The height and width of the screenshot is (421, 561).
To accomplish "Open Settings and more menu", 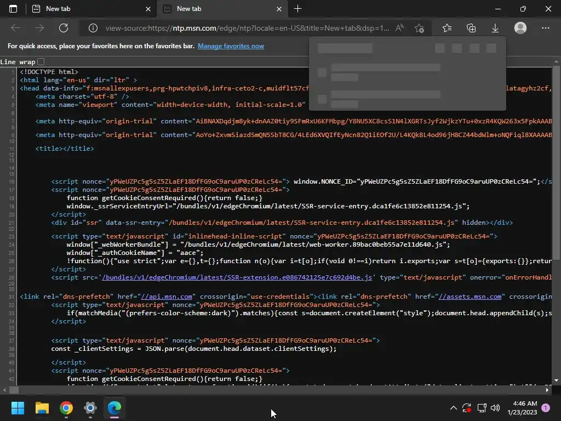I will (x=545, y=28).
